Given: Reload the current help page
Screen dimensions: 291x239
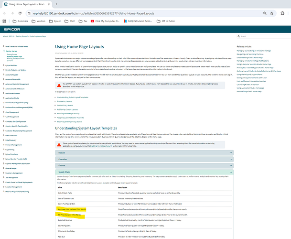Looking at the screenshot, I should (x=21, y=14).
